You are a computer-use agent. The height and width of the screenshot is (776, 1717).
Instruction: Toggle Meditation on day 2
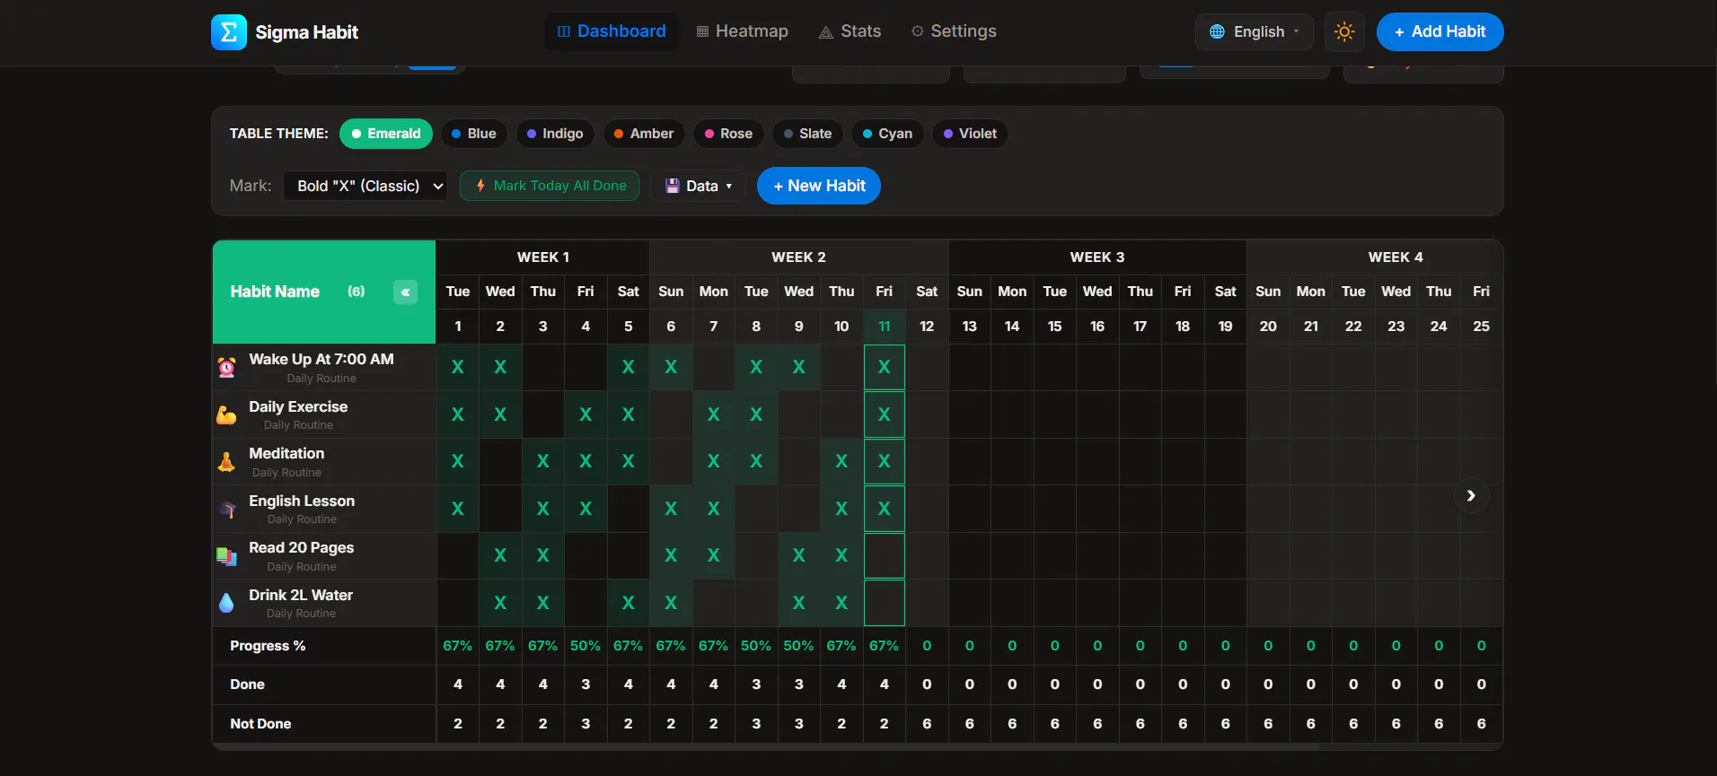(x=500, y=461)
